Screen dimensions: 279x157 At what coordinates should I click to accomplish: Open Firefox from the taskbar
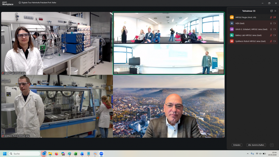[x=56, y=154]
